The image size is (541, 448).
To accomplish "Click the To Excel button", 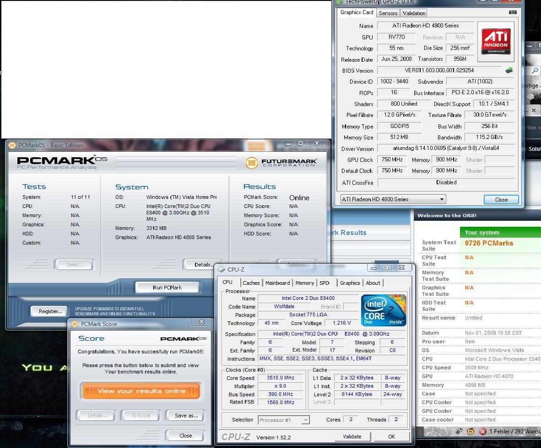I will [x=141, y=416].
